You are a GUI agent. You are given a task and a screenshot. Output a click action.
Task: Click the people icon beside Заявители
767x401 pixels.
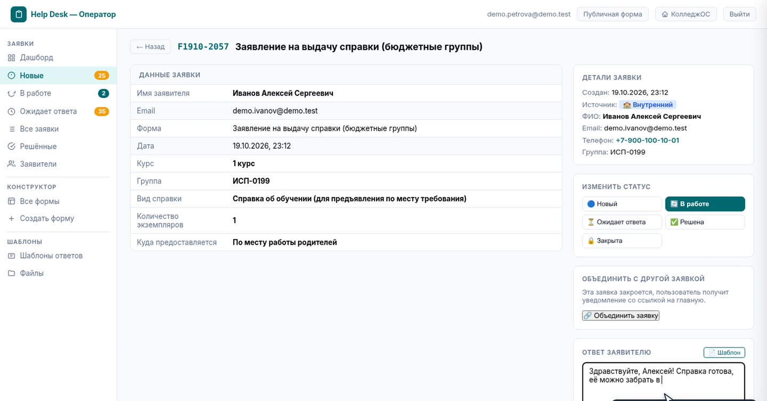(x=11, y=164)
